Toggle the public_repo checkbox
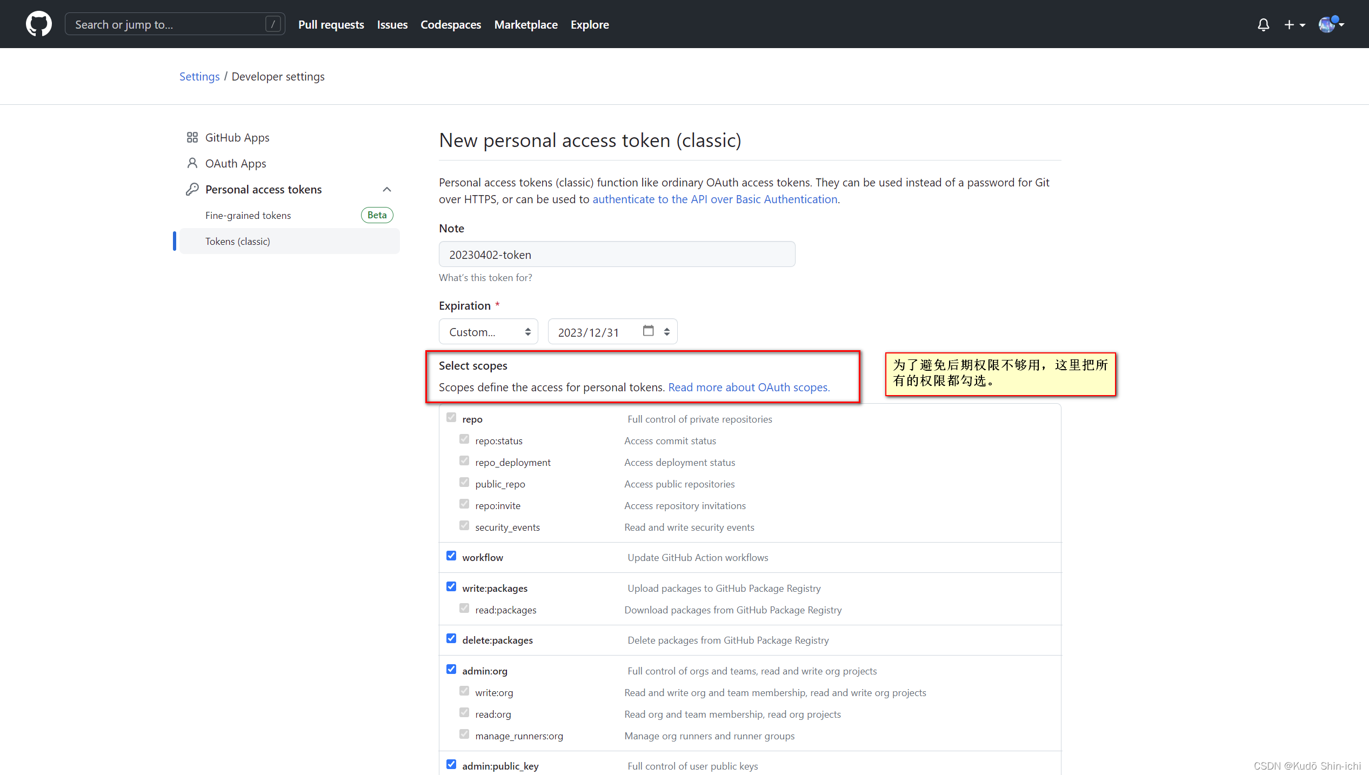The image size is (1369, 775). (x=464, y=482)
